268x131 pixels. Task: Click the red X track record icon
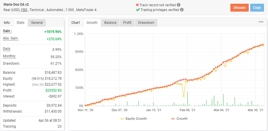pos(137,5)
